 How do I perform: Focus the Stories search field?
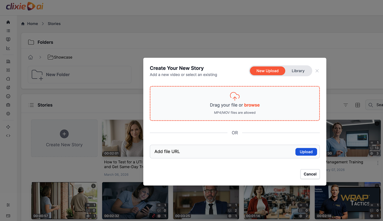pos(374,105)
